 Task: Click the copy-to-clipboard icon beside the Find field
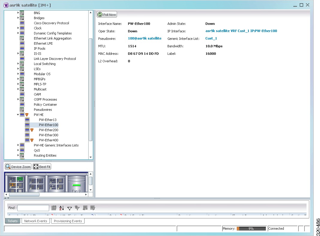click(54, 208)
